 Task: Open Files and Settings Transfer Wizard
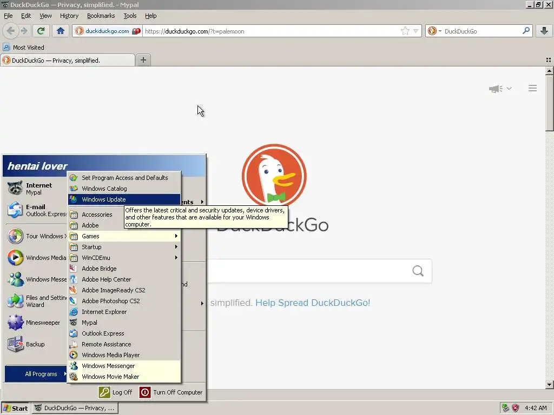(x=36, y=301)
